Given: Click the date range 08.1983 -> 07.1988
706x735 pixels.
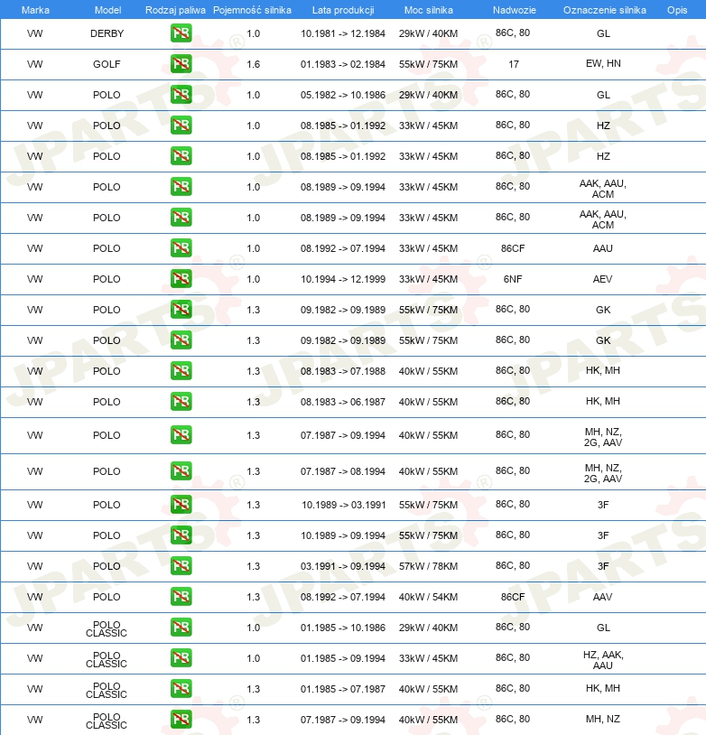Looking at the screenshot, I should click(343, 371).
